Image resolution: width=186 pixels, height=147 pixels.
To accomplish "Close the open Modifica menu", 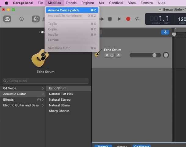I will (55, 3).
